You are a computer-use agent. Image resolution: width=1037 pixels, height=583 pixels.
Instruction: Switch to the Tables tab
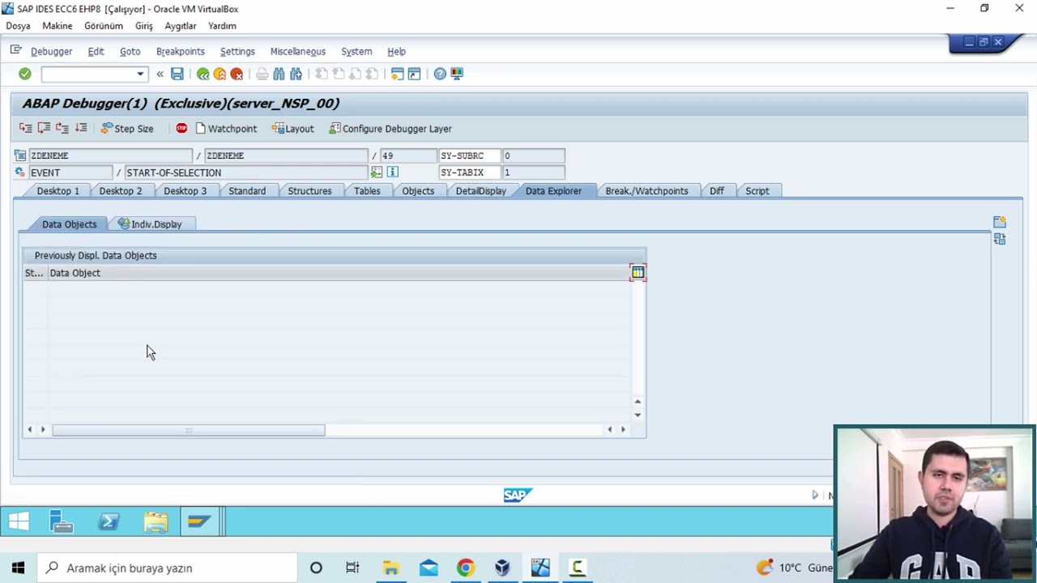[367, 191]
